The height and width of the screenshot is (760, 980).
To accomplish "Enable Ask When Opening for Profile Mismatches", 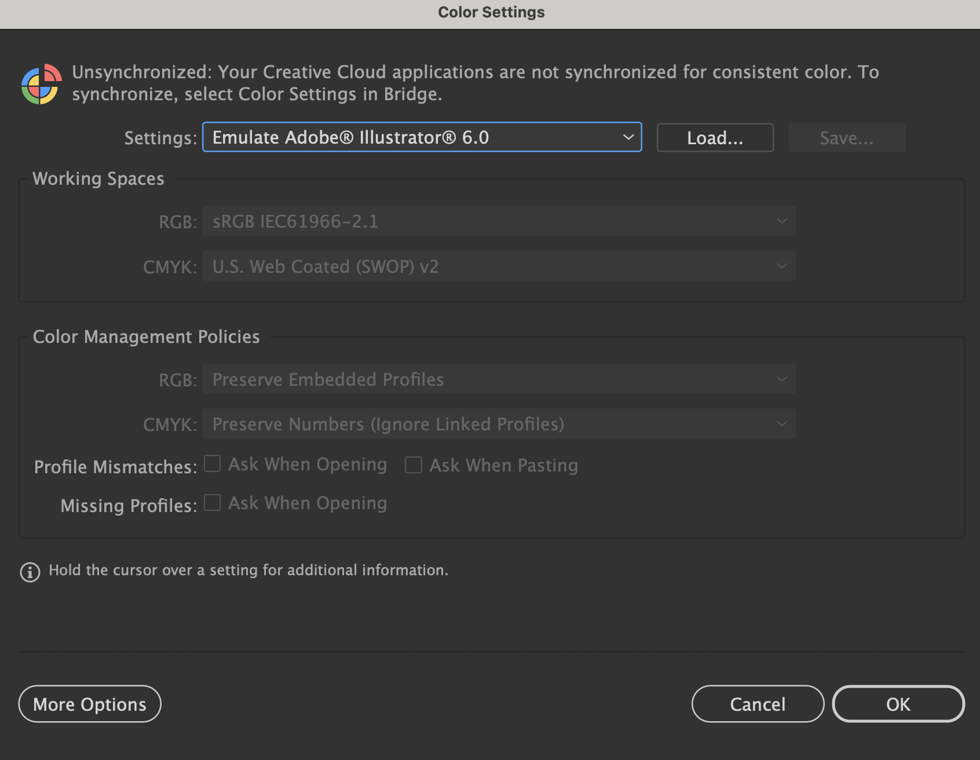I will pos(213,463).
